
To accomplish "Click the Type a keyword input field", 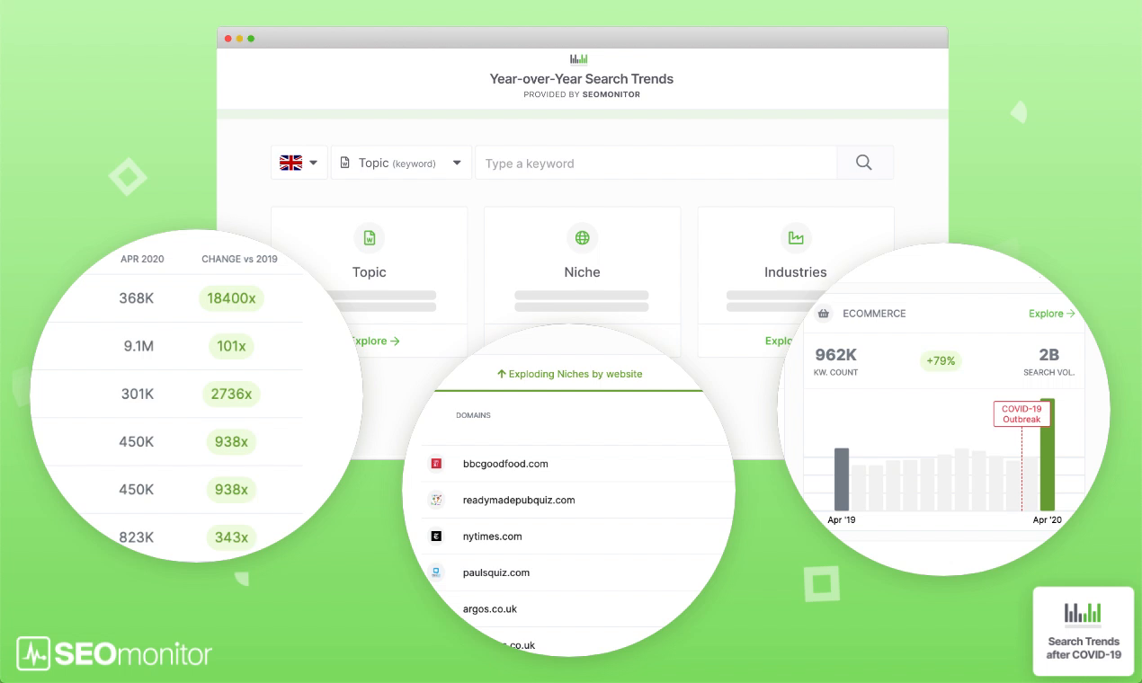I will click(x=656, y=163).
